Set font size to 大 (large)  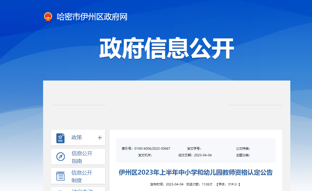(x=229, y=184)
